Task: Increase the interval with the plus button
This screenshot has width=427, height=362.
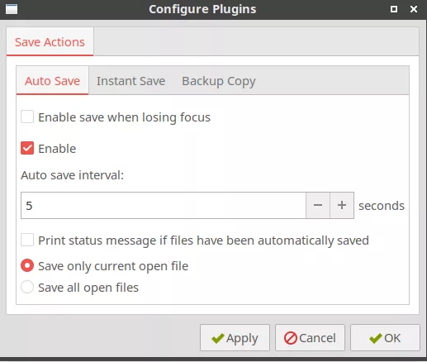Action: pos(342,205)
